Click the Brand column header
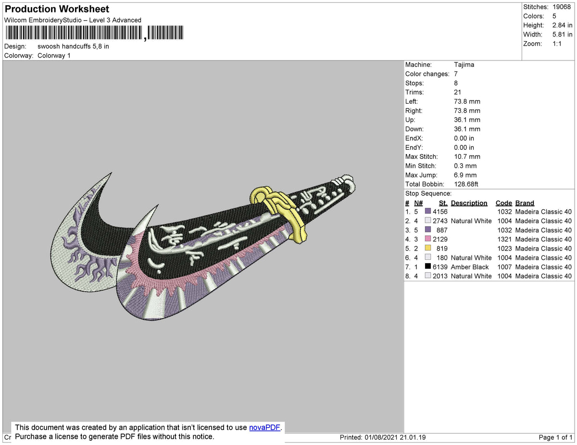 (525, 203)
